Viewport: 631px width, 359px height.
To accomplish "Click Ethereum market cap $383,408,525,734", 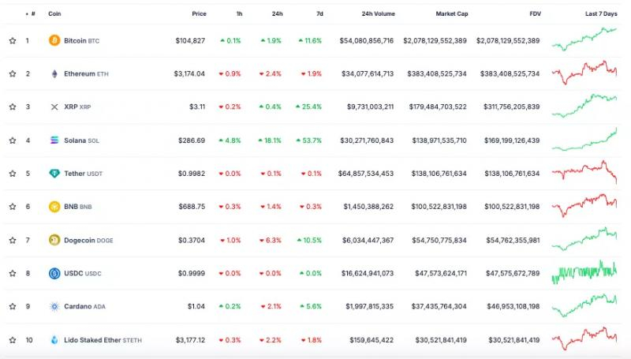I will point(437,73).
